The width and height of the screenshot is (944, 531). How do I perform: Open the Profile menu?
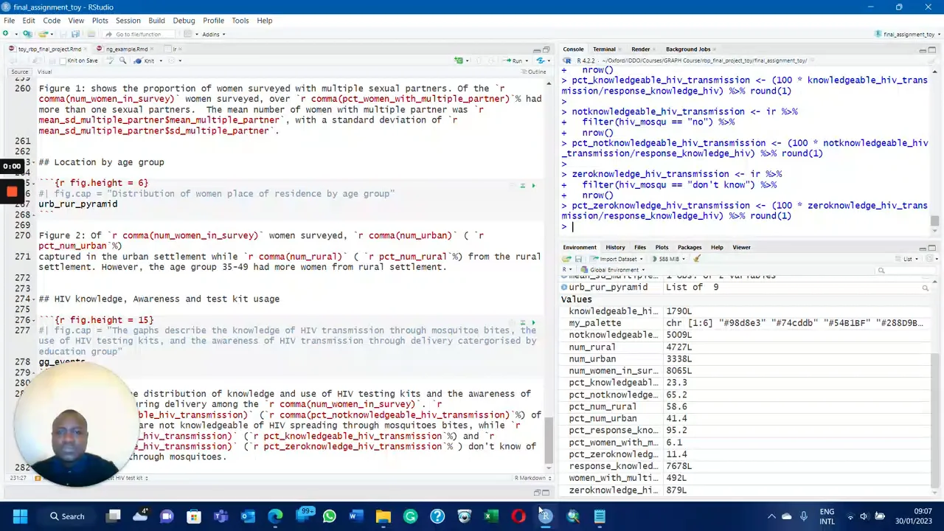tap(213, 20)
